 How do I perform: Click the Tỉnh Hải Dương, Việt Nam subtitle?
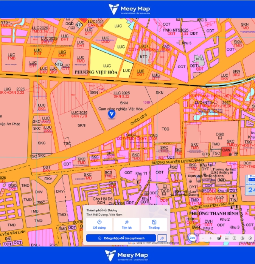point(104,215)
